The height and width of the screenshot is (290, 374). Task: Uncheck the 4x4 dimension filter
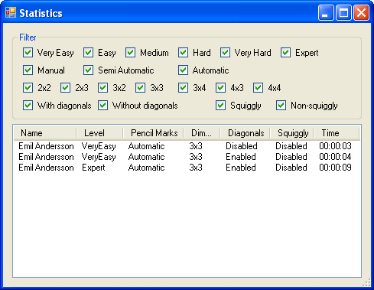coord(259,88)
